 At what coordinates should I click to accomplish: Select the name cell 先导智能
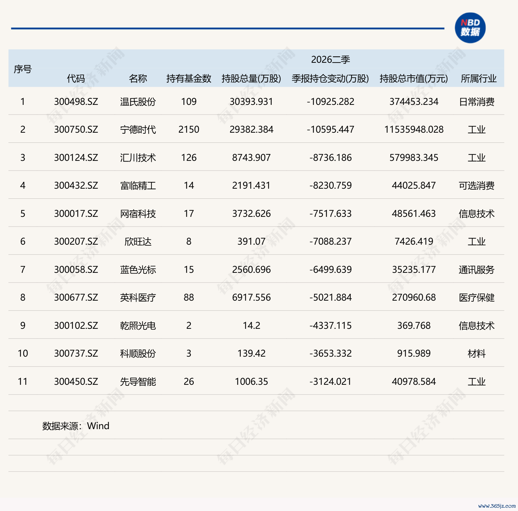coord(138,382)
